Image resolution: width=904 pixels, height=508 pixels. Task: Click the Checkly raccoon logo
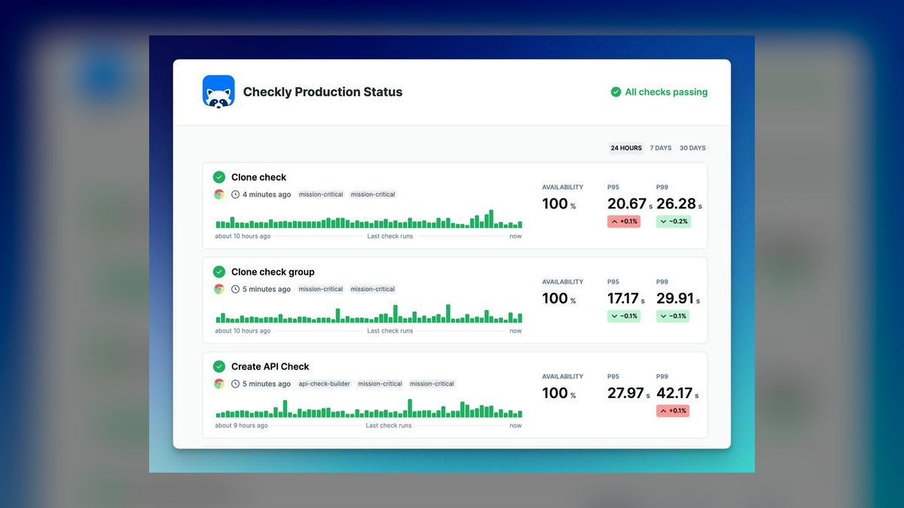[218, 92]
